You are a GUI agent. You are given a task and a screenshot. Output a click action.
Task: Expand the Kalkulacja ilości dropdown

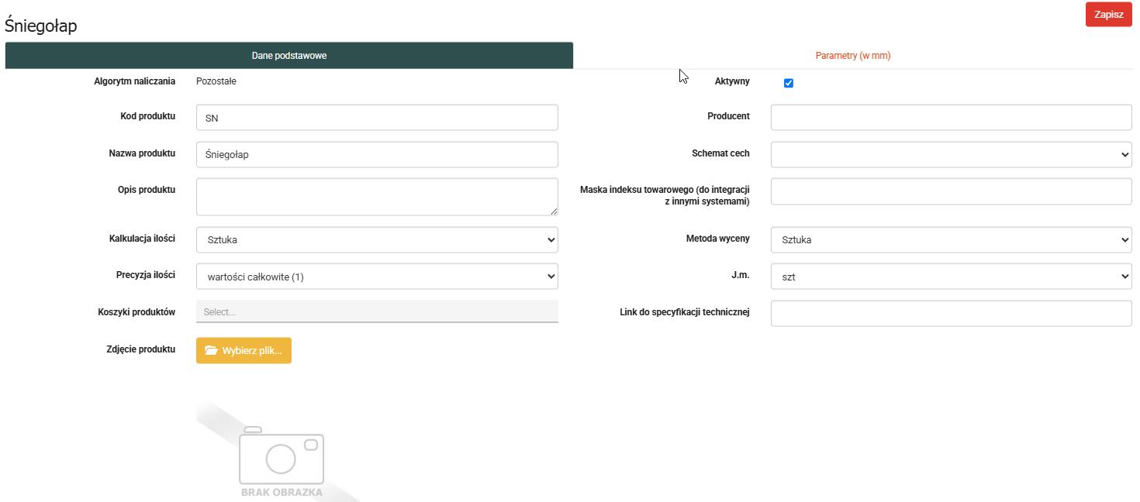pyautogui.click(x=377, y=240)
